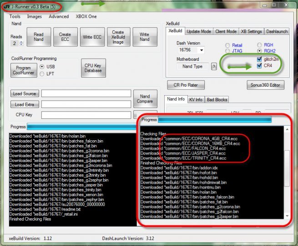Switch to the KV Info tab

(x=196, y=99)
